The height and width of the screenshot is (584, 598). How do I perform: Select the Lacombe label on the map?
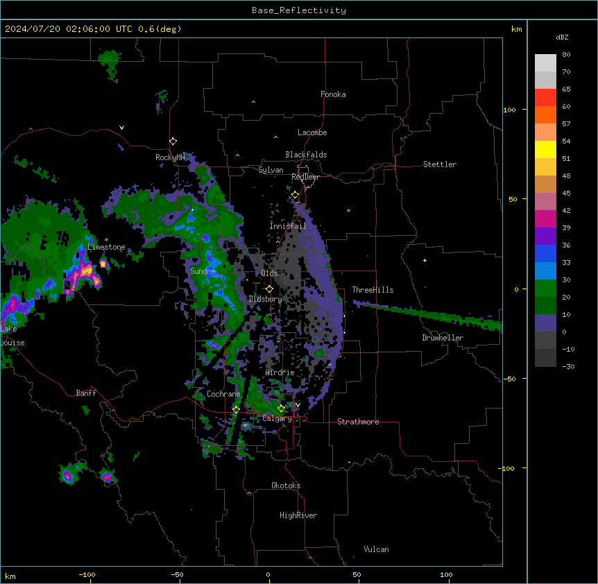(x=312, y=132)
